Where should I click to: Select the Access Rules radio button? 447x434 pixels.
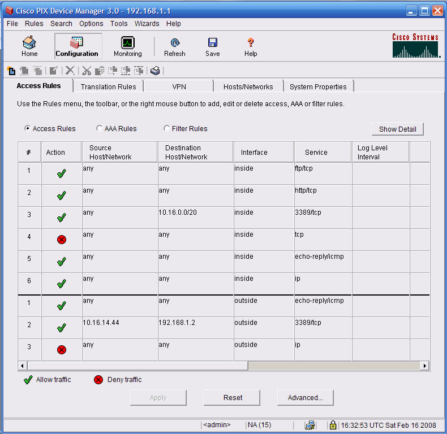[x=27, y=128]
